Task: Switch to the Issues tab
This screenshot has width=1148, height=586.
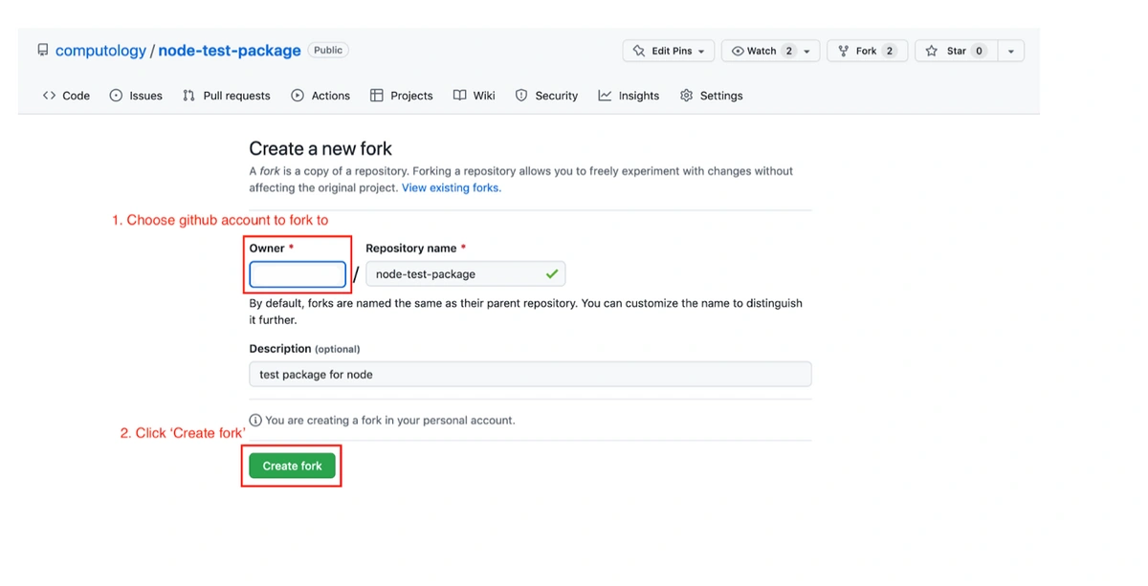Action: [136, 96]
